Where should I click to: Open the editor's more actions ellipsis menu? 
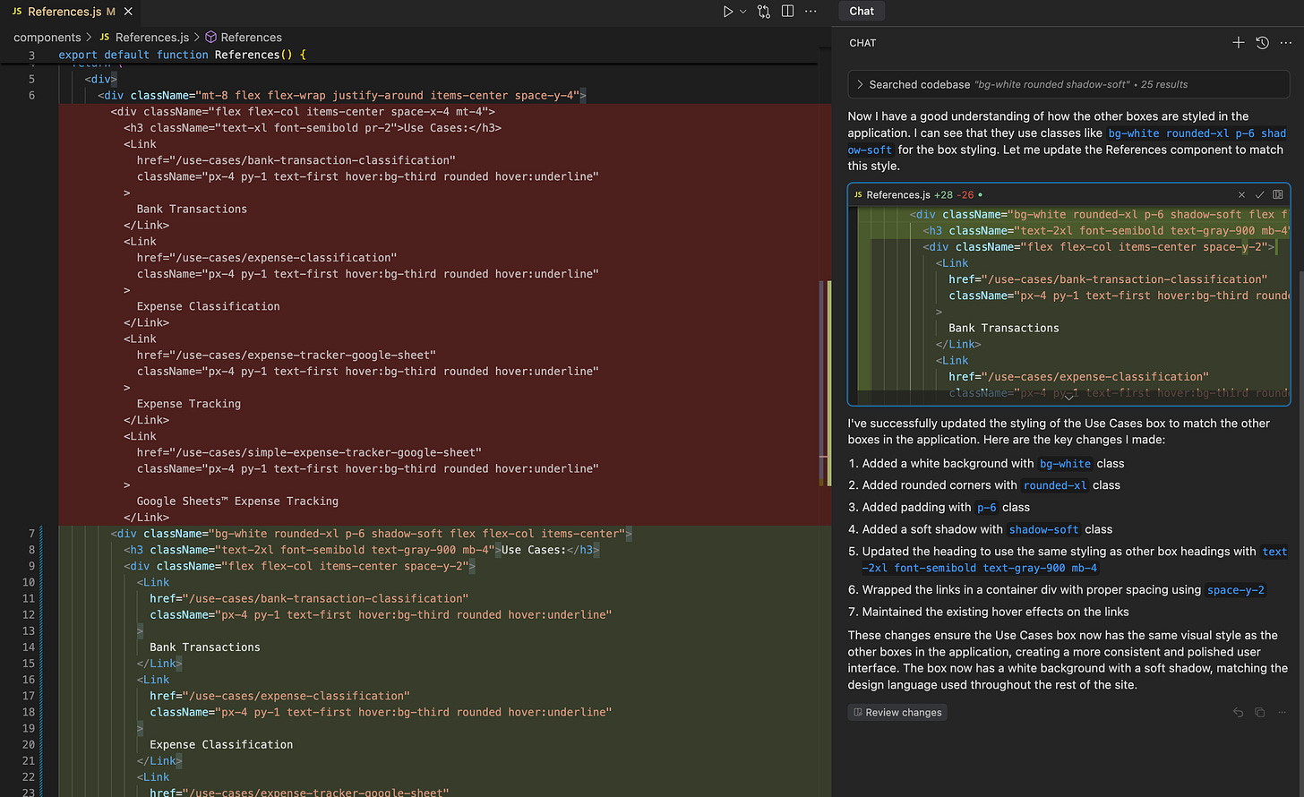[x=811, y=12]
